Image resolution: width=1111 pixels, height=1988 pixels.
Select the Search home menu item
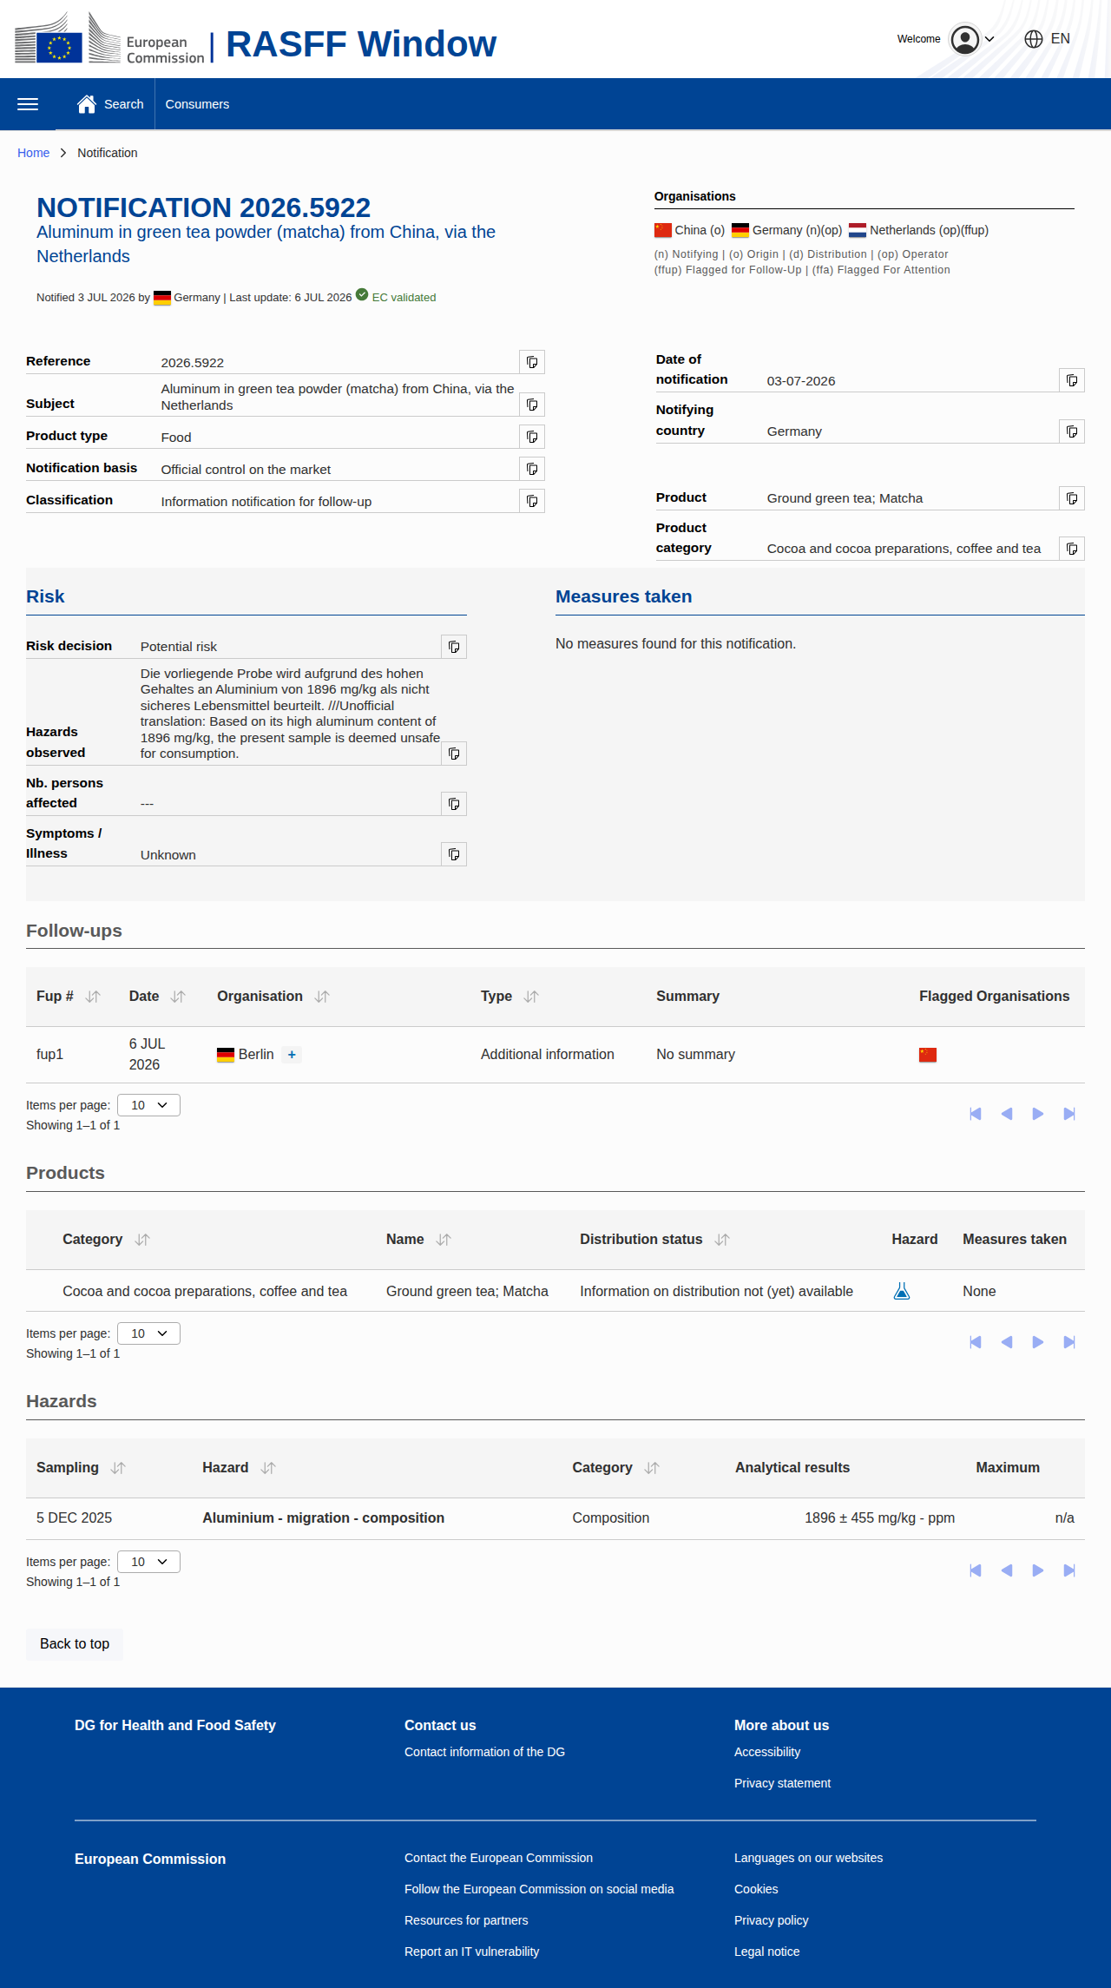(x=110, y=104)
